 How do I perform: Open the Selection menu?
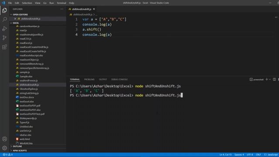pos(27,3)
